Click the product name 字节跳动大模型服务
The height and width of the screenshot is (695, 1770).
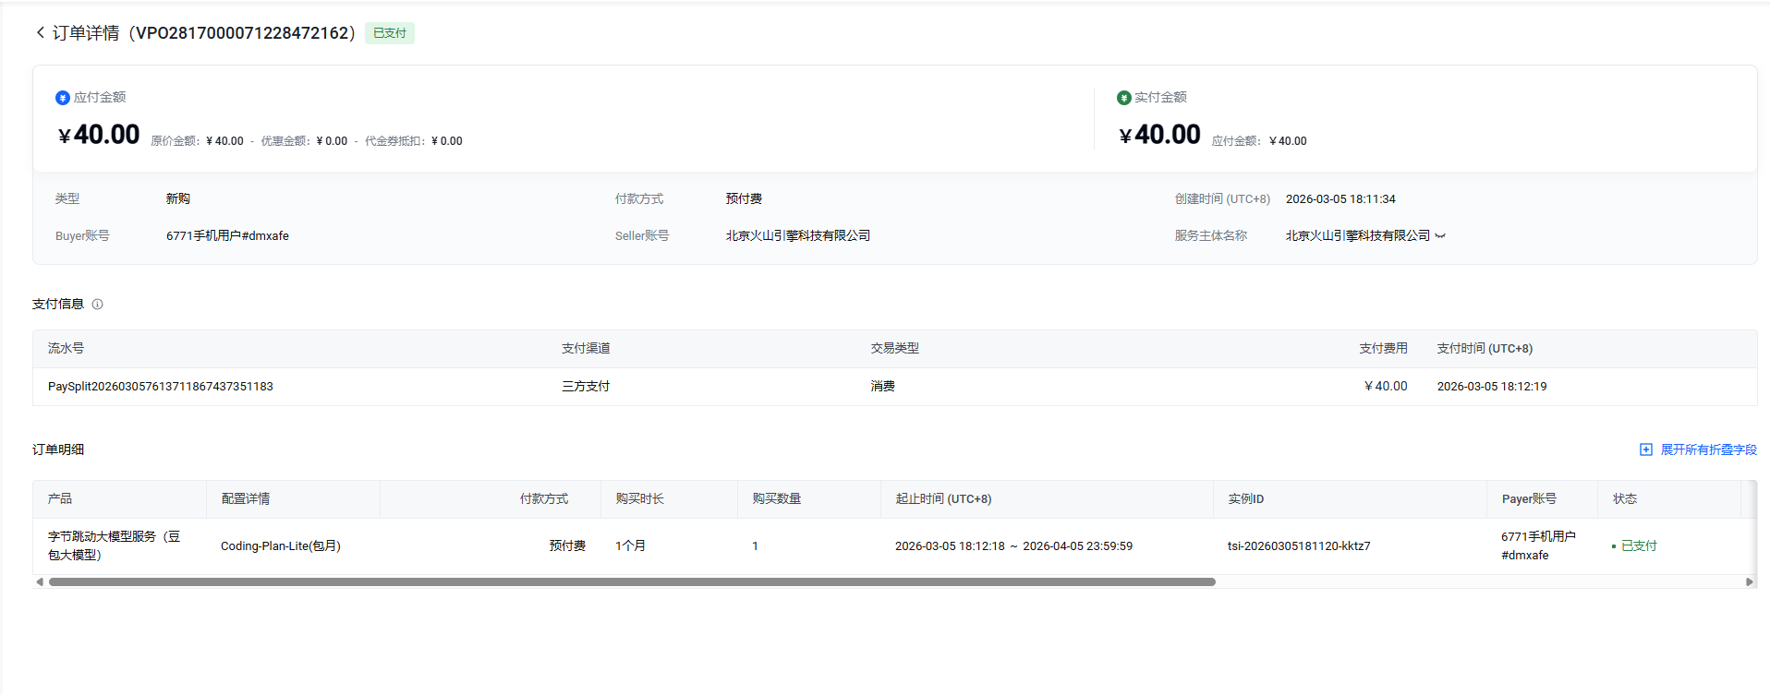(114, 545)
